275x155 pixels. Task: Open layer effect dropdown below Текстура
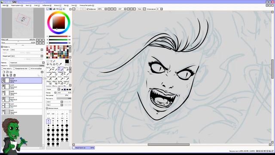(42, 56)
